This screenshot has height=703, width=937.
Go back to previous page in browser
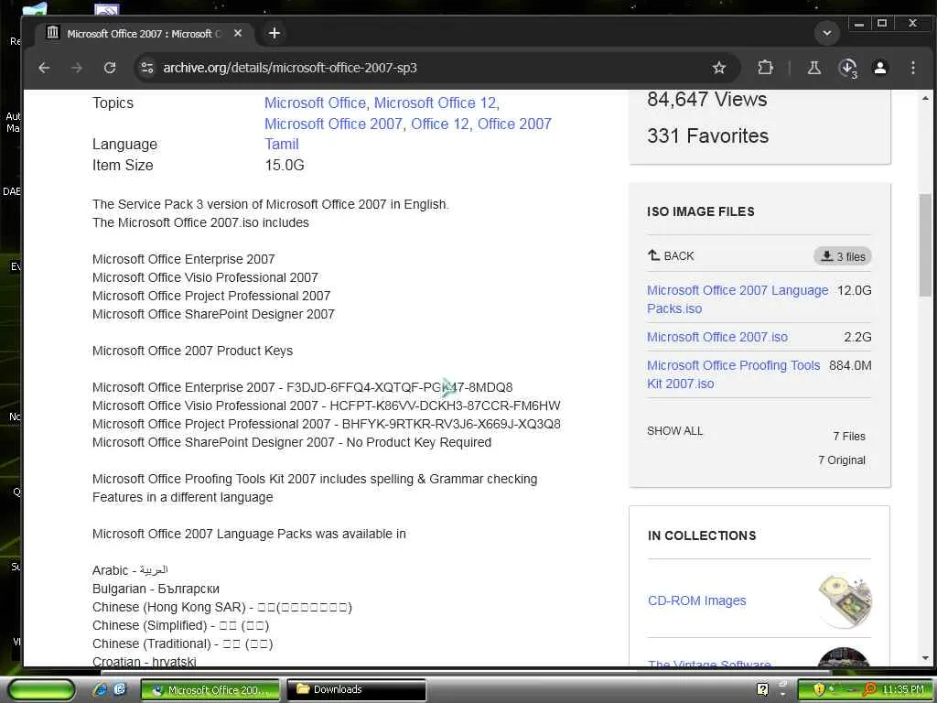point(44,68)
